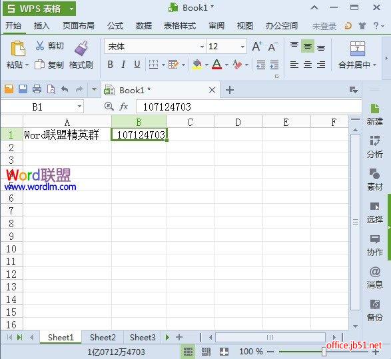Align text left
This screenshot has height=359, width=391.
(x=294, y=65)
